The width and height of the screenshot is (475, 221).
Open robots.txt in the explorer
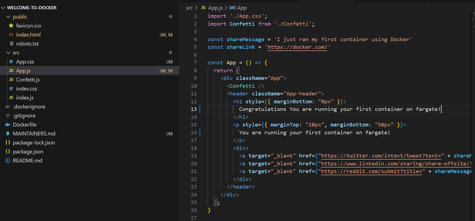pyautogui.click(x=27, y=44)
